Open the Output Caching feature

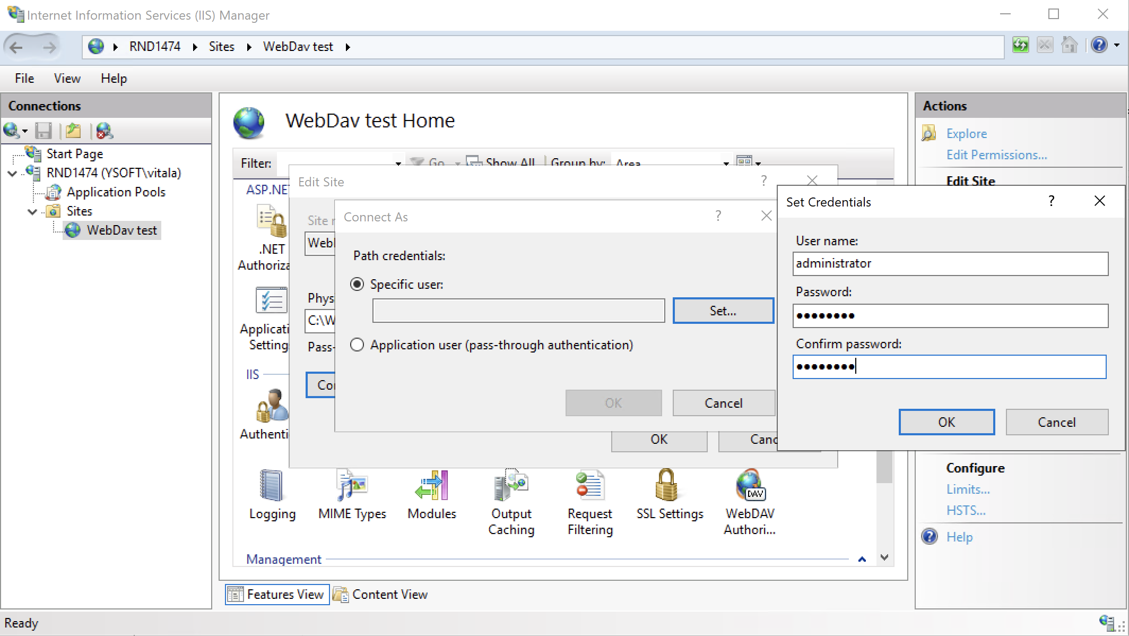(510, 494)
